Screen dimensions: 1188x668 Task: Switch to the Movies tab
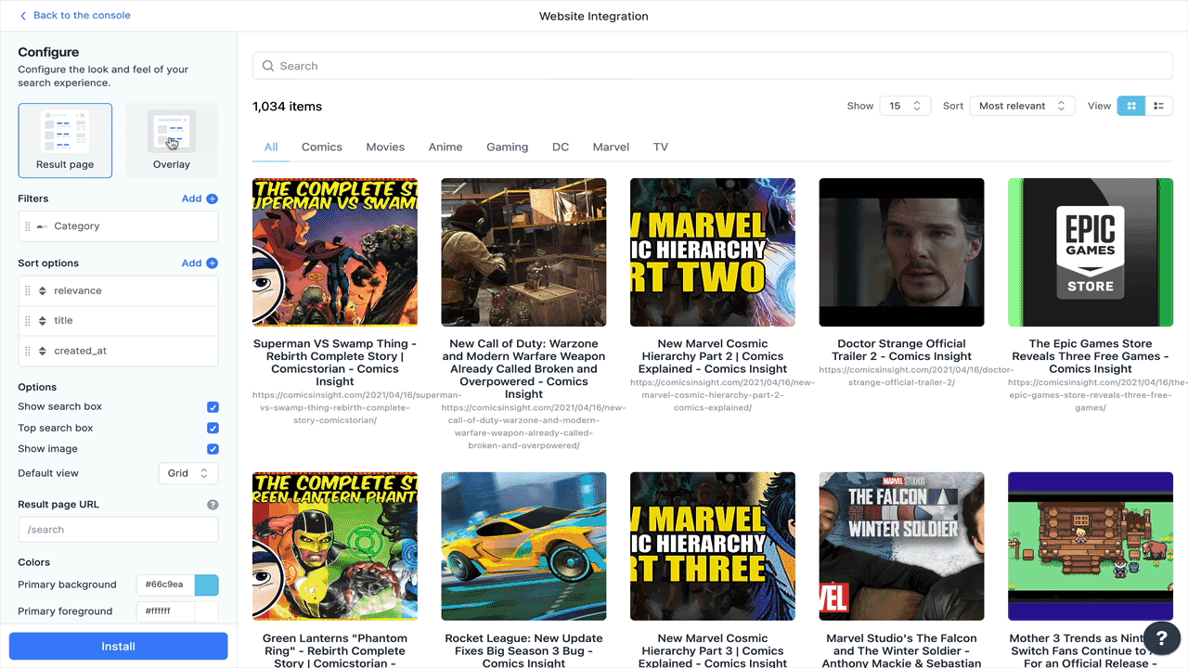coord(385,147)
